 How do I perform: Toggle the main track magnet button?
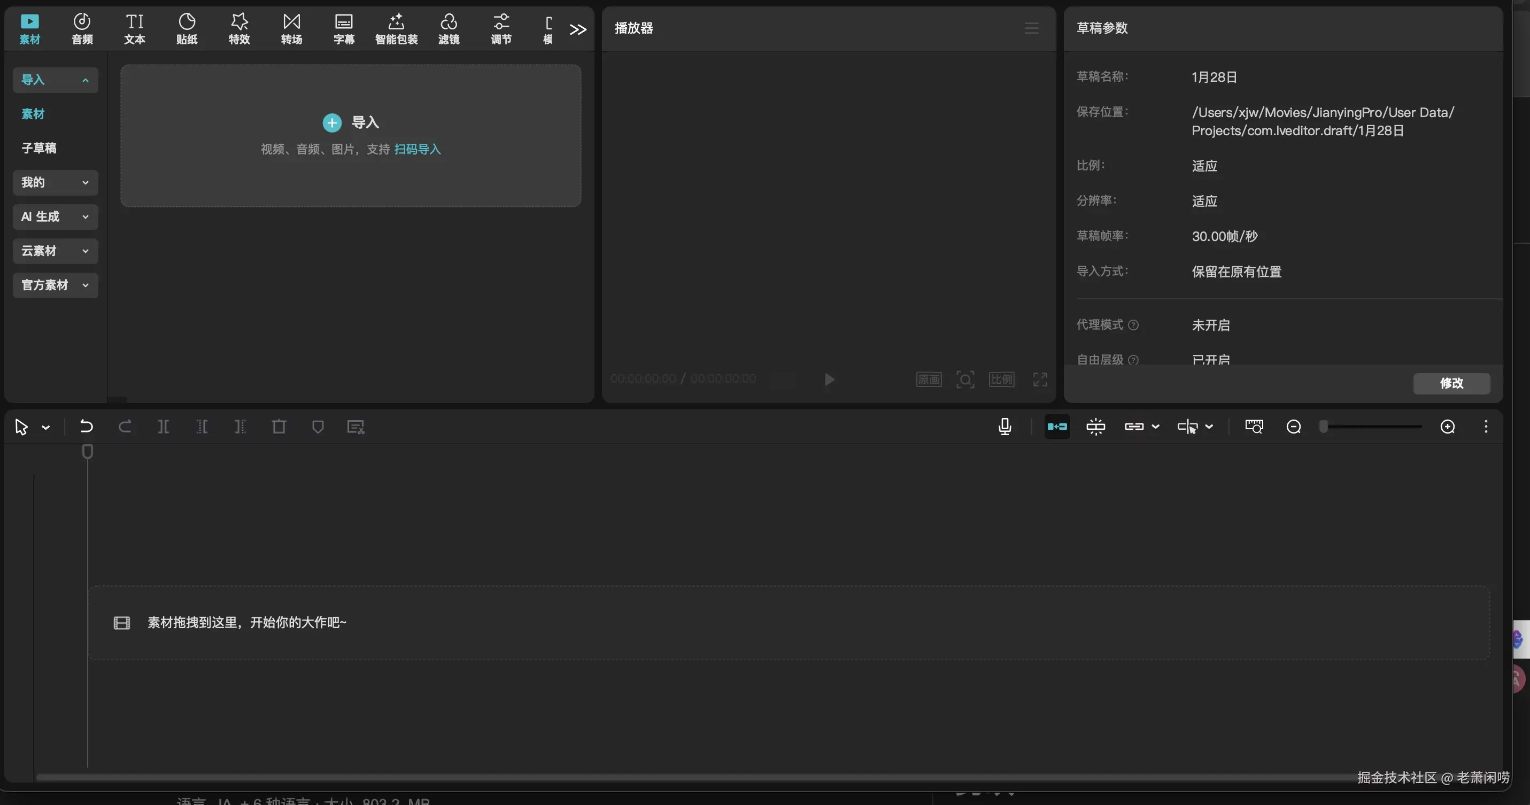click(x=1057, y=427)
